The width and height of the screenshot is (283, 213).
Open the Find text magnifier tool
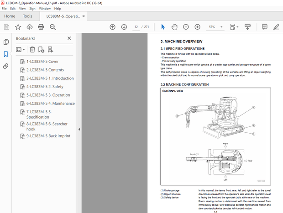click(52, 27)
